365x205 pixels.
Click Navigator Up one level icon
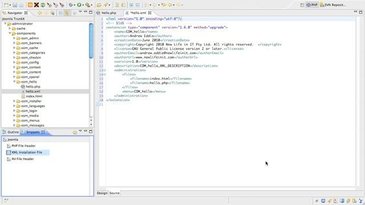tap(52, 13)
